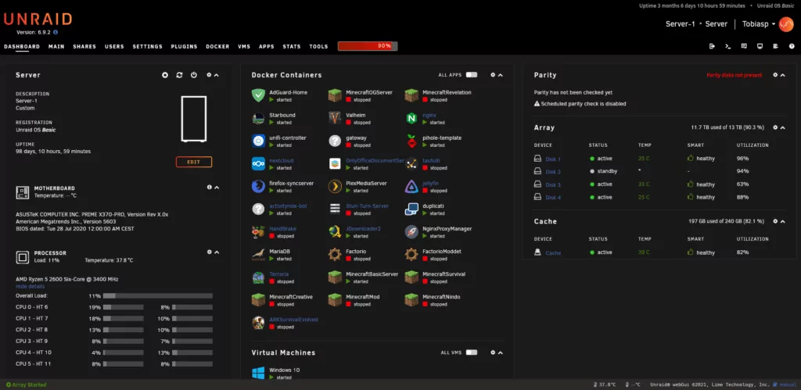Collapse the Processor section

click(217, 252)
